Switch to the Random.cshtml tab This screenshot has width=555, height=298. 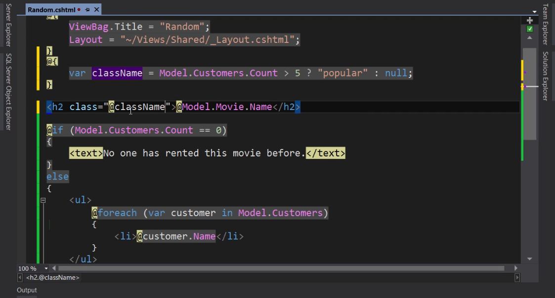[51, 9]
